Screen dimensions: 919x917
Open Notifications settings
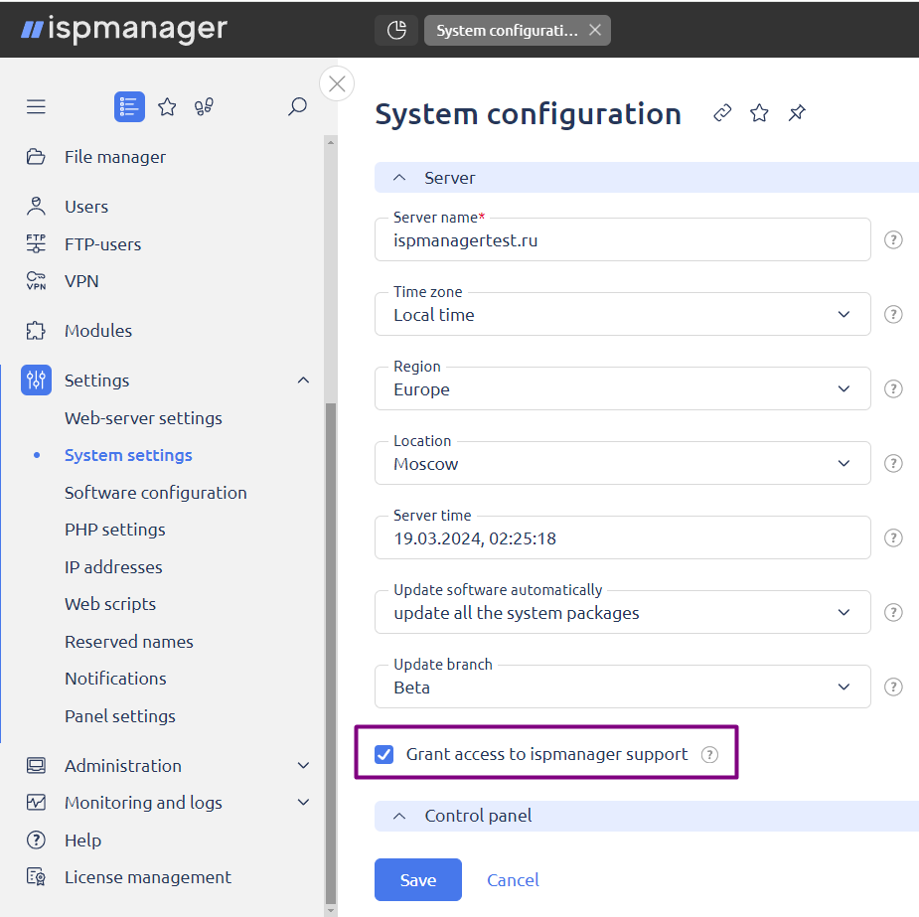coord(115,679)
